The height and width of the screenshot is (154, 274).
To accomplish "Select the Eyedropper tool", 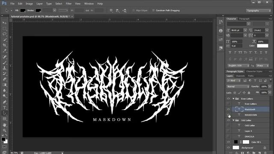I will 5,51.
